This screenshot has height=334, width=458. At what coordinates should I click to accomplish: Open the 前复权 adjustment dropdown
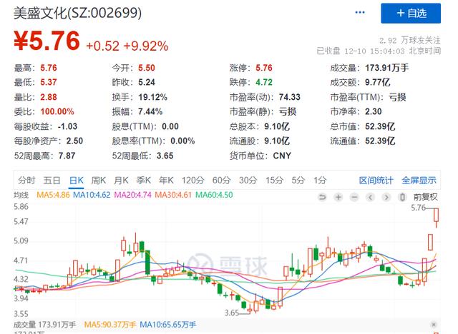(x=426, y=198)
